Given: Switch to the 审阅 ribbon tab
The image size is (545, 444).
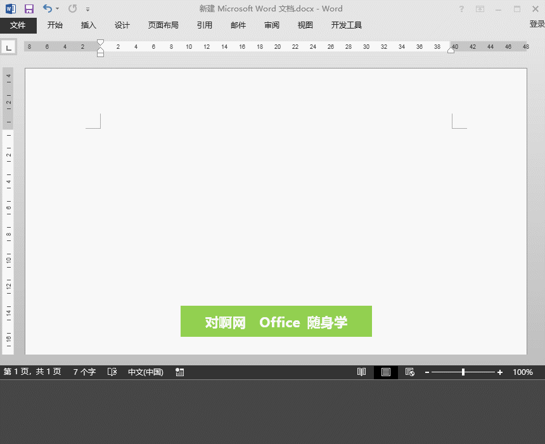Looking at the screenshot, I should pyautogui.click(x=271, y=25).
